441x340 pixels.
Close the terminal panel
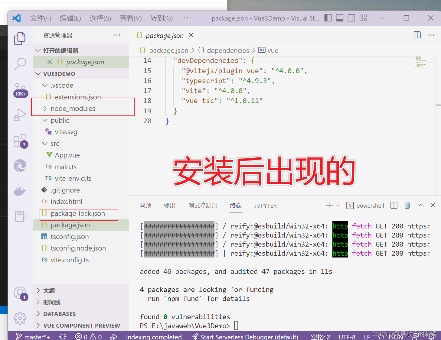click(x=433, y=205)
